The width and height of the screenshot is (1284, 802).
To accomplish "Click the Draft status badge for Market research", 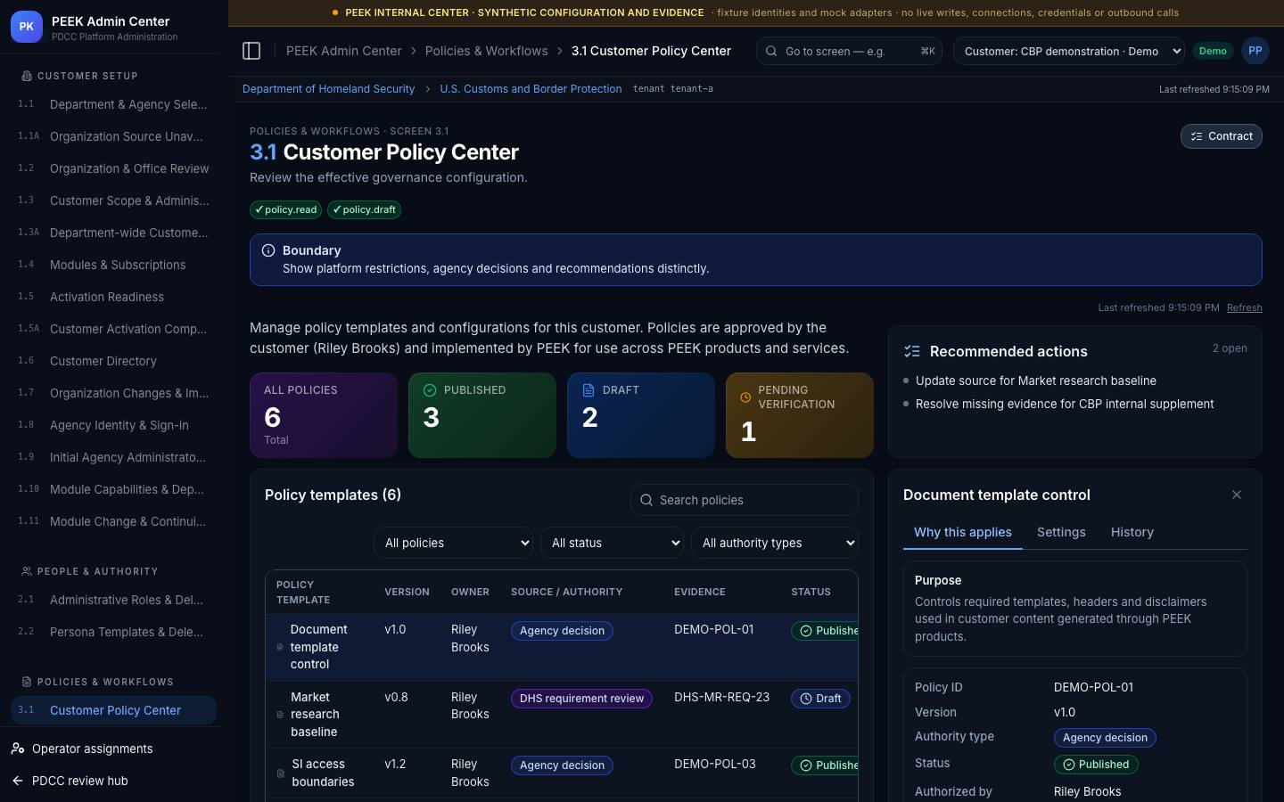I will (820, 699).
